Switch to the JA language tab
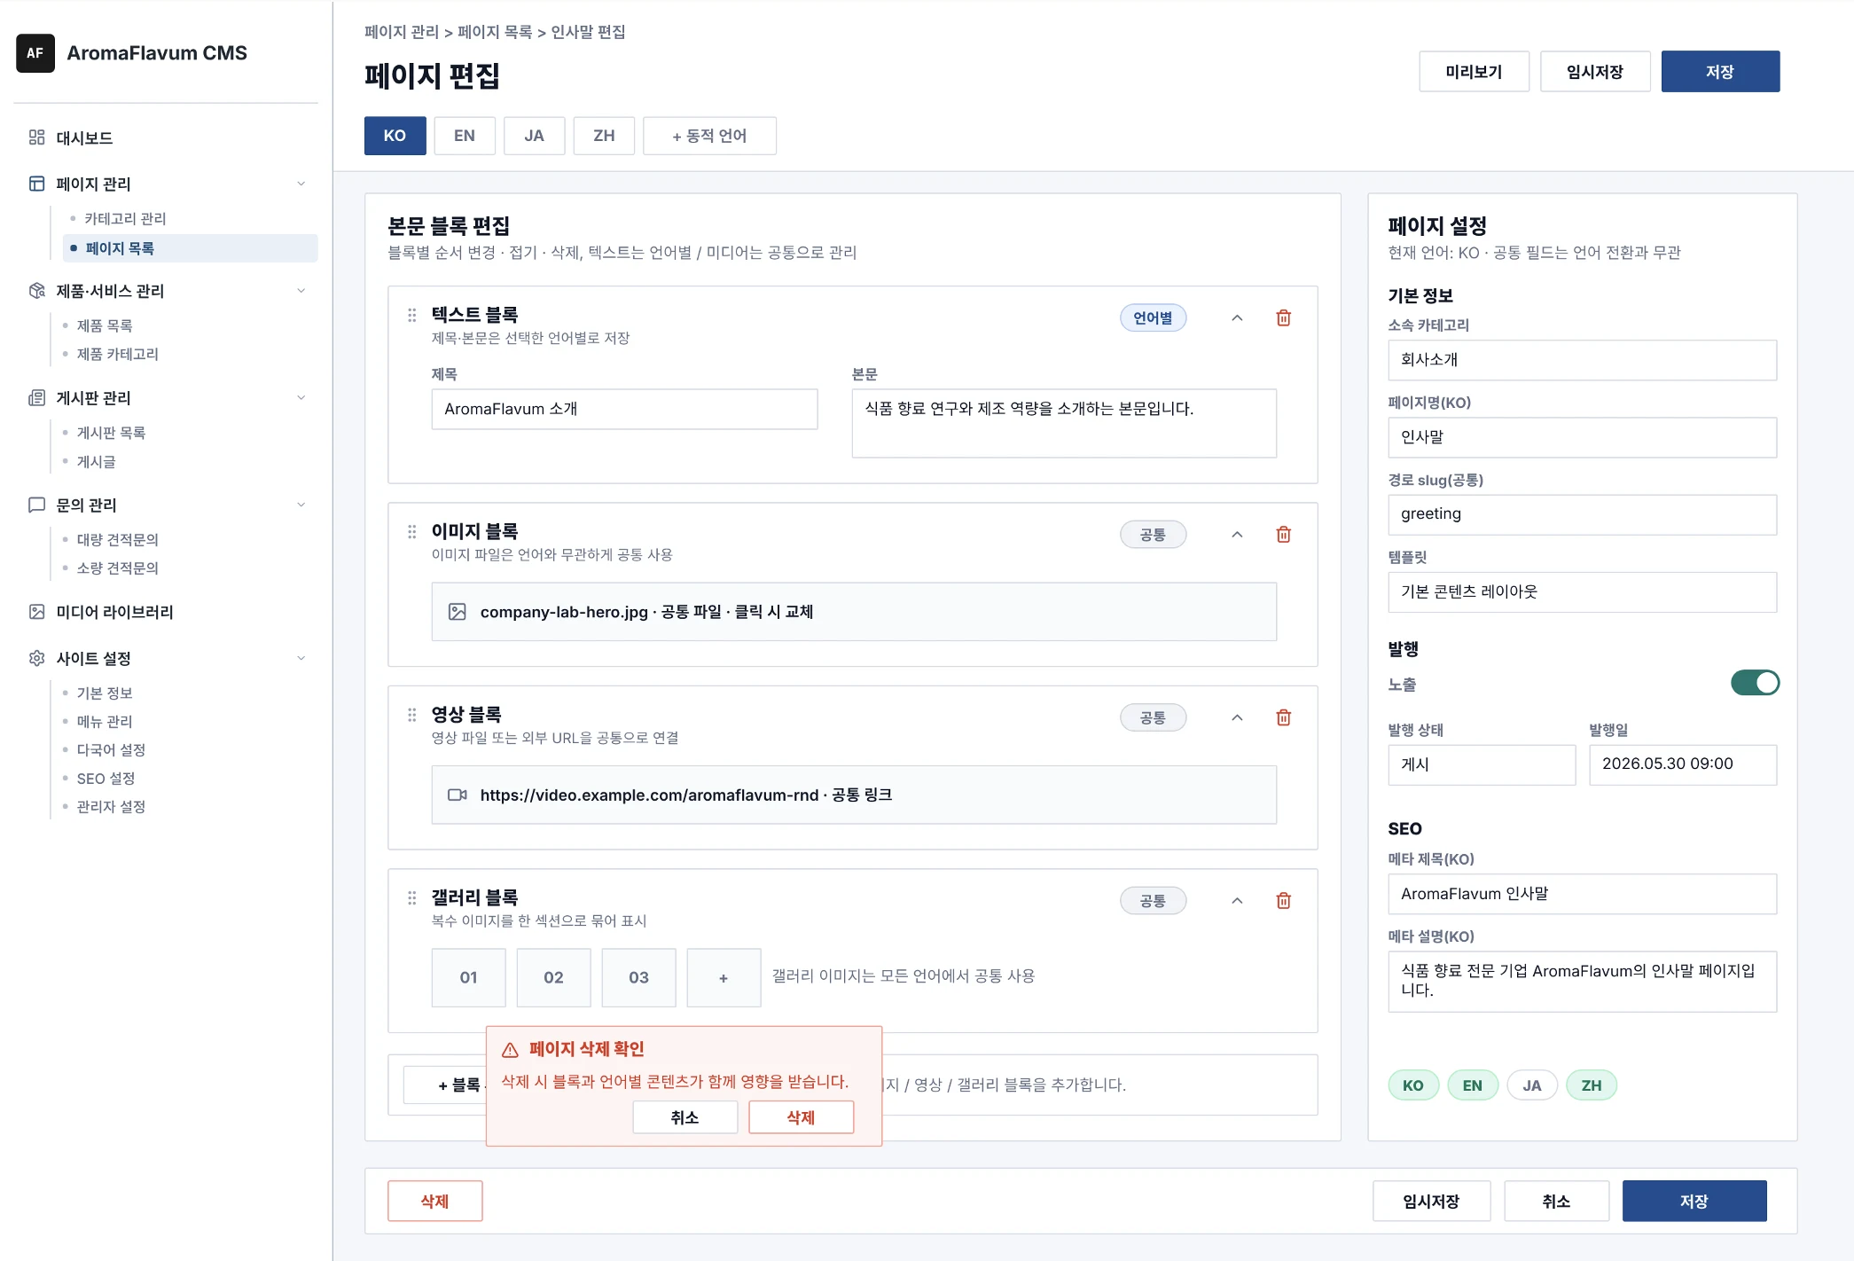Viewport: 1854px width, 1261px height. [534, 136]
